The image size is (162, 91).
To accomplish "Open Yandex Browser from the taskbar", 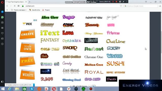I will (x=69, y=89).
